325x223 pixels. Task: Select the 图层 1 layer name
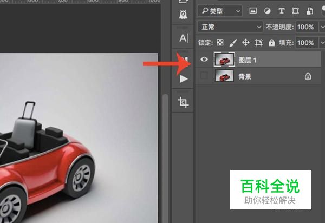(248, 60)
